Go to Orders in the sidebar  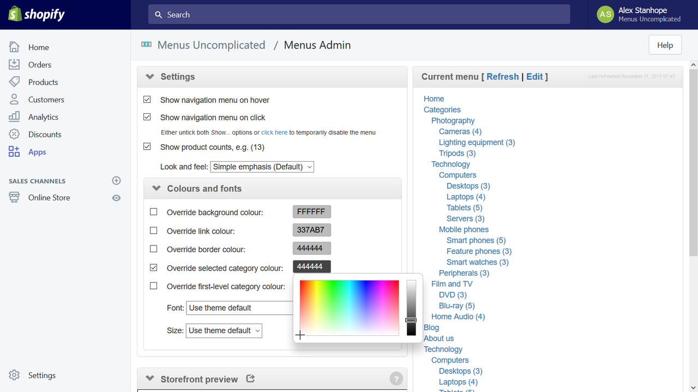tap(40, 65)
